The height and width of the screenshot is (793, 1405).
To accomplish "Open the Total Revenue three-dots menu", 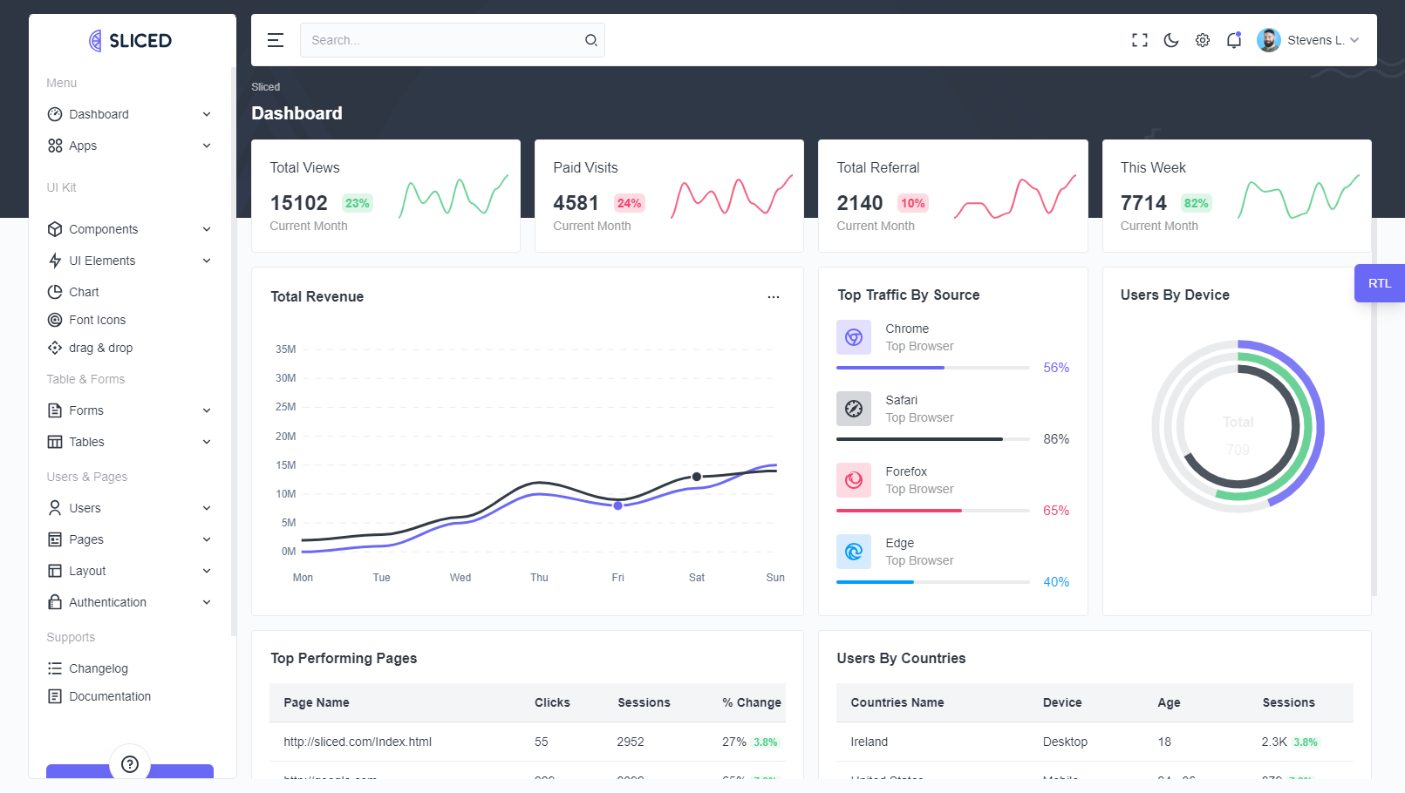I will tap(773, 297).
